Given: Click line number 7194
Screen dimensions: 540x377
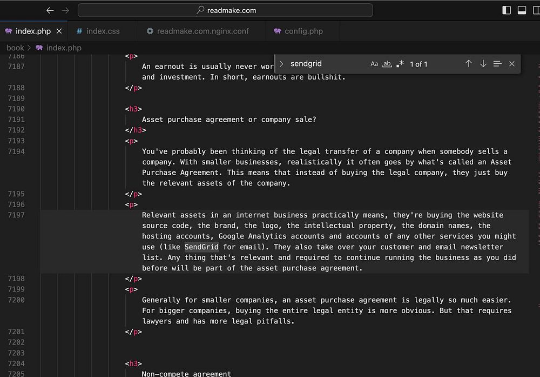Looking at the screenshot, I should (16, 151).
